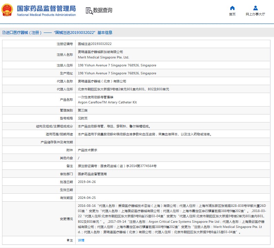The width and height of the screenshot is (274, 248).
Task: Go to 首页 via house icon
Action: coord(232,8)
